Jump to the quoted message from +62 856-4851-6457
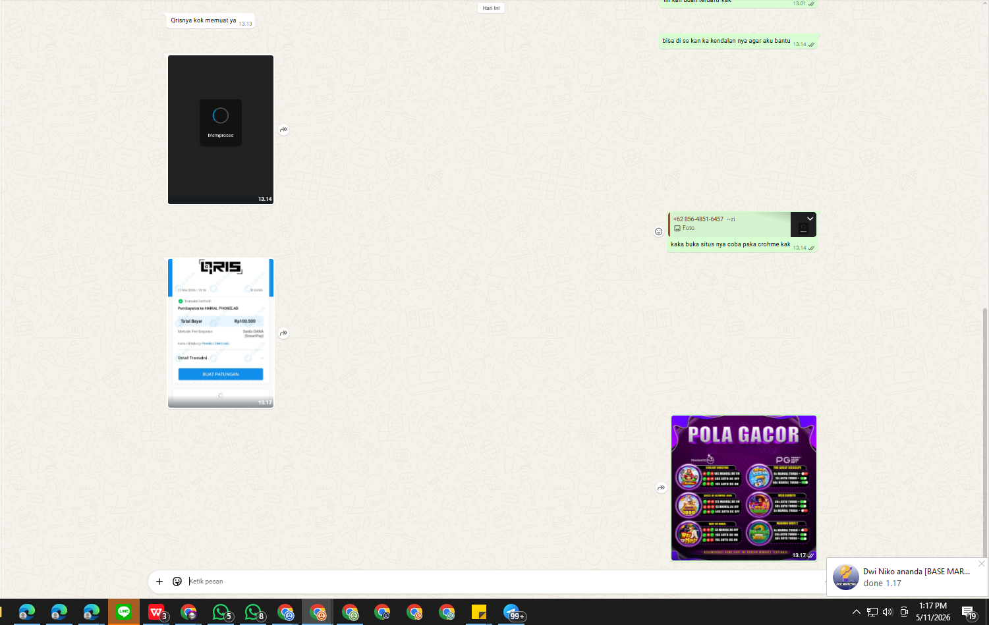The height and width of the screenshot is (625, 989). (x=743, y=225)
